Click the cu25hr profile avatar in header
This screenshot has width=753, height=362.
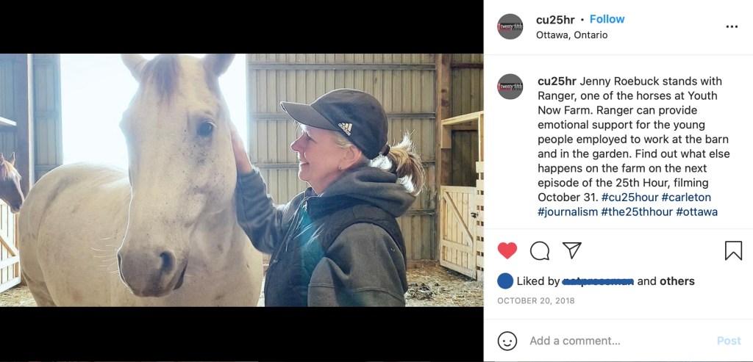510,26
